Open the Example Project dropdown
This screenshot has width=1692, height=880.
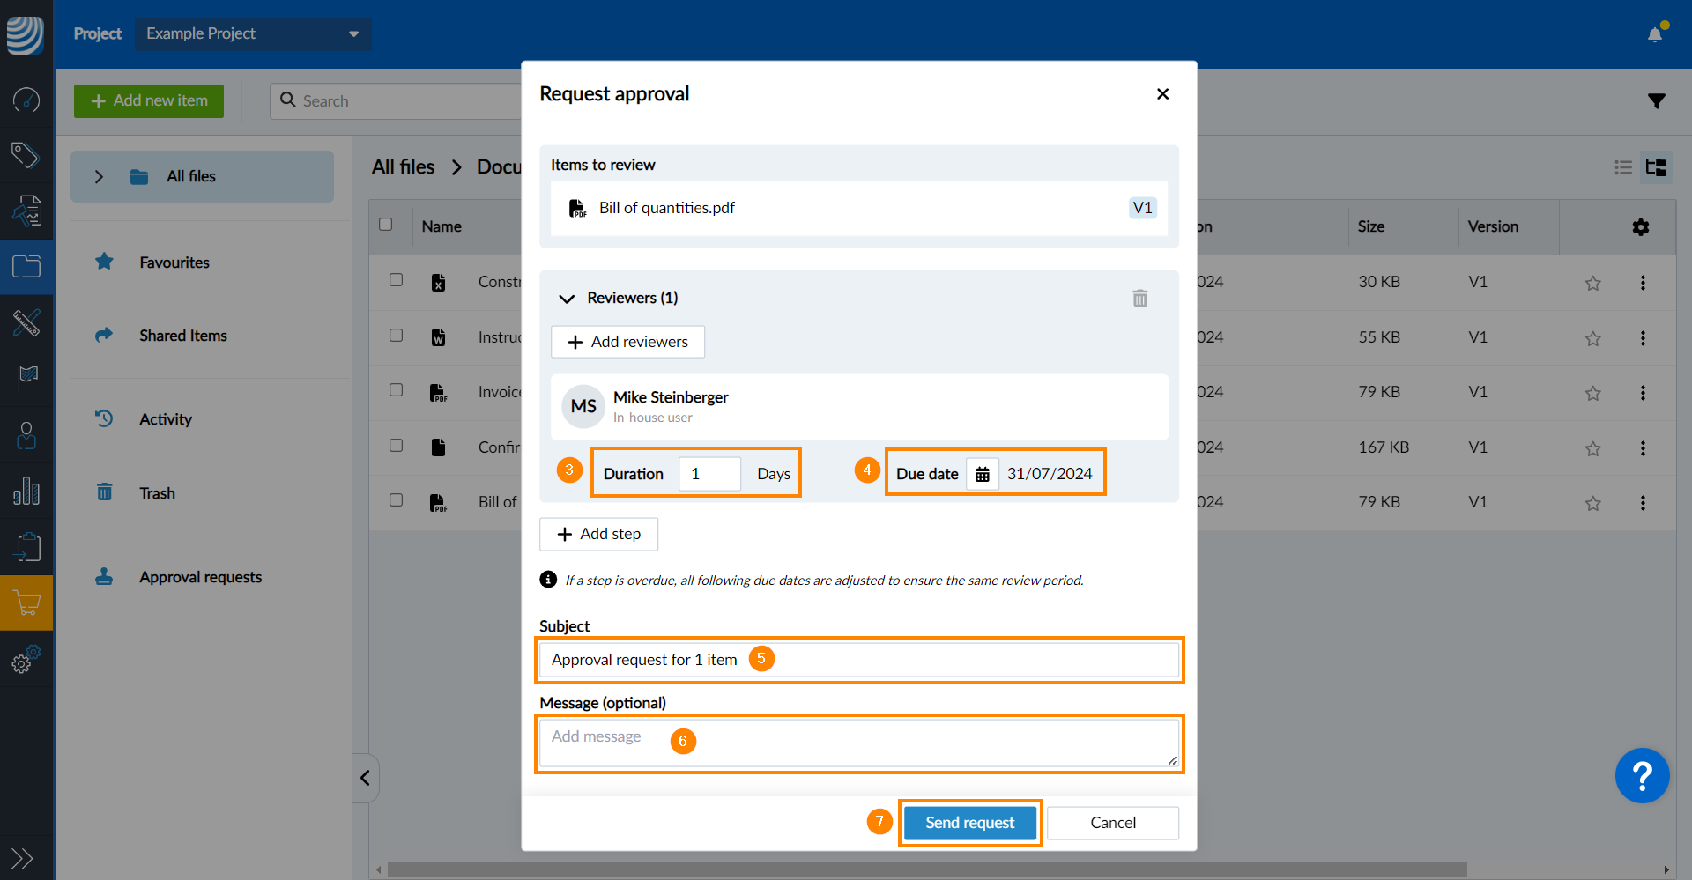pos(253,33)
